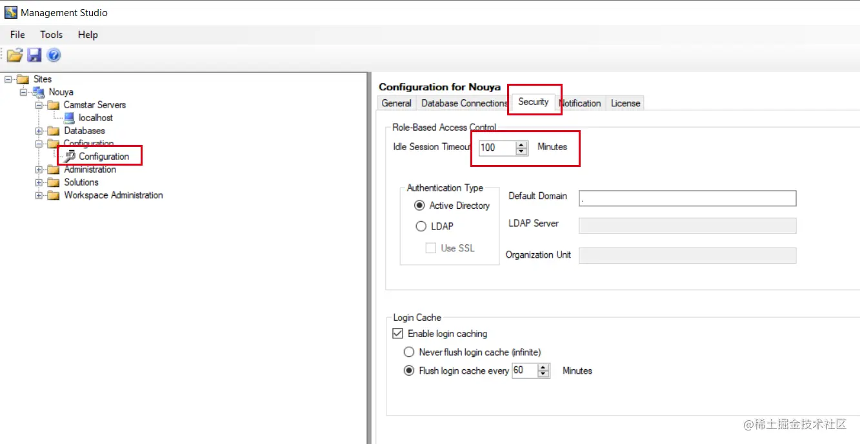This screenshot has height=444, width=860.
Task: Collapse the Sites tree node
Action: [x=8, y=79]
